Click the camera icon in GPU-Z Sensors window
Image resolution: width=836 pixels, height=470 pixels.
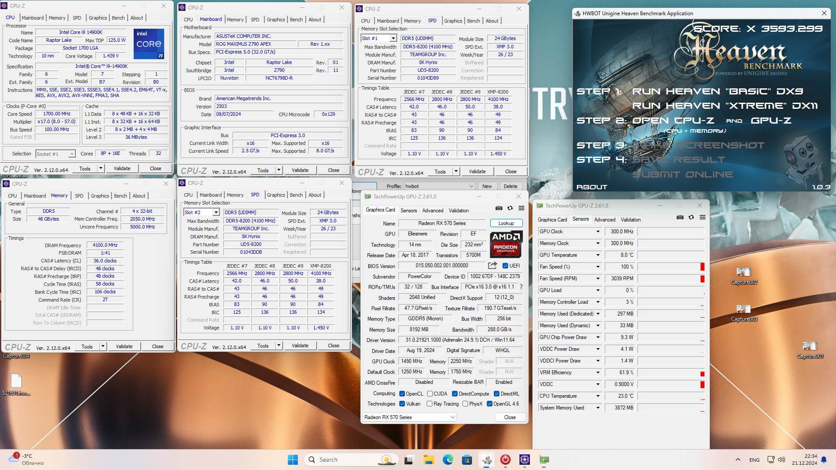pyautogui.click(x=680, y=217)
